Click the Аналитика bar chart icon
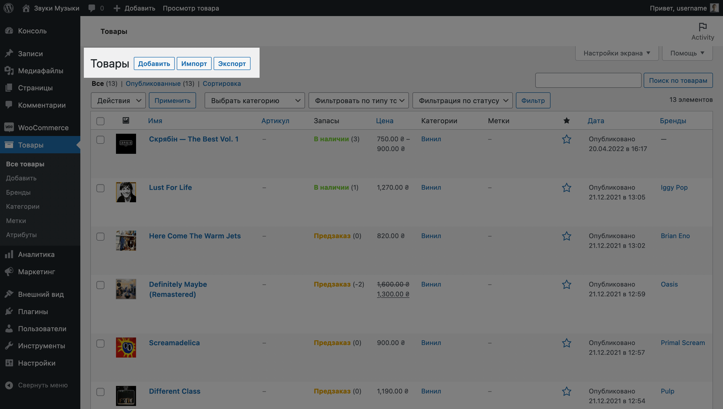The image size is (723, 409). click(x=9, y=254)
